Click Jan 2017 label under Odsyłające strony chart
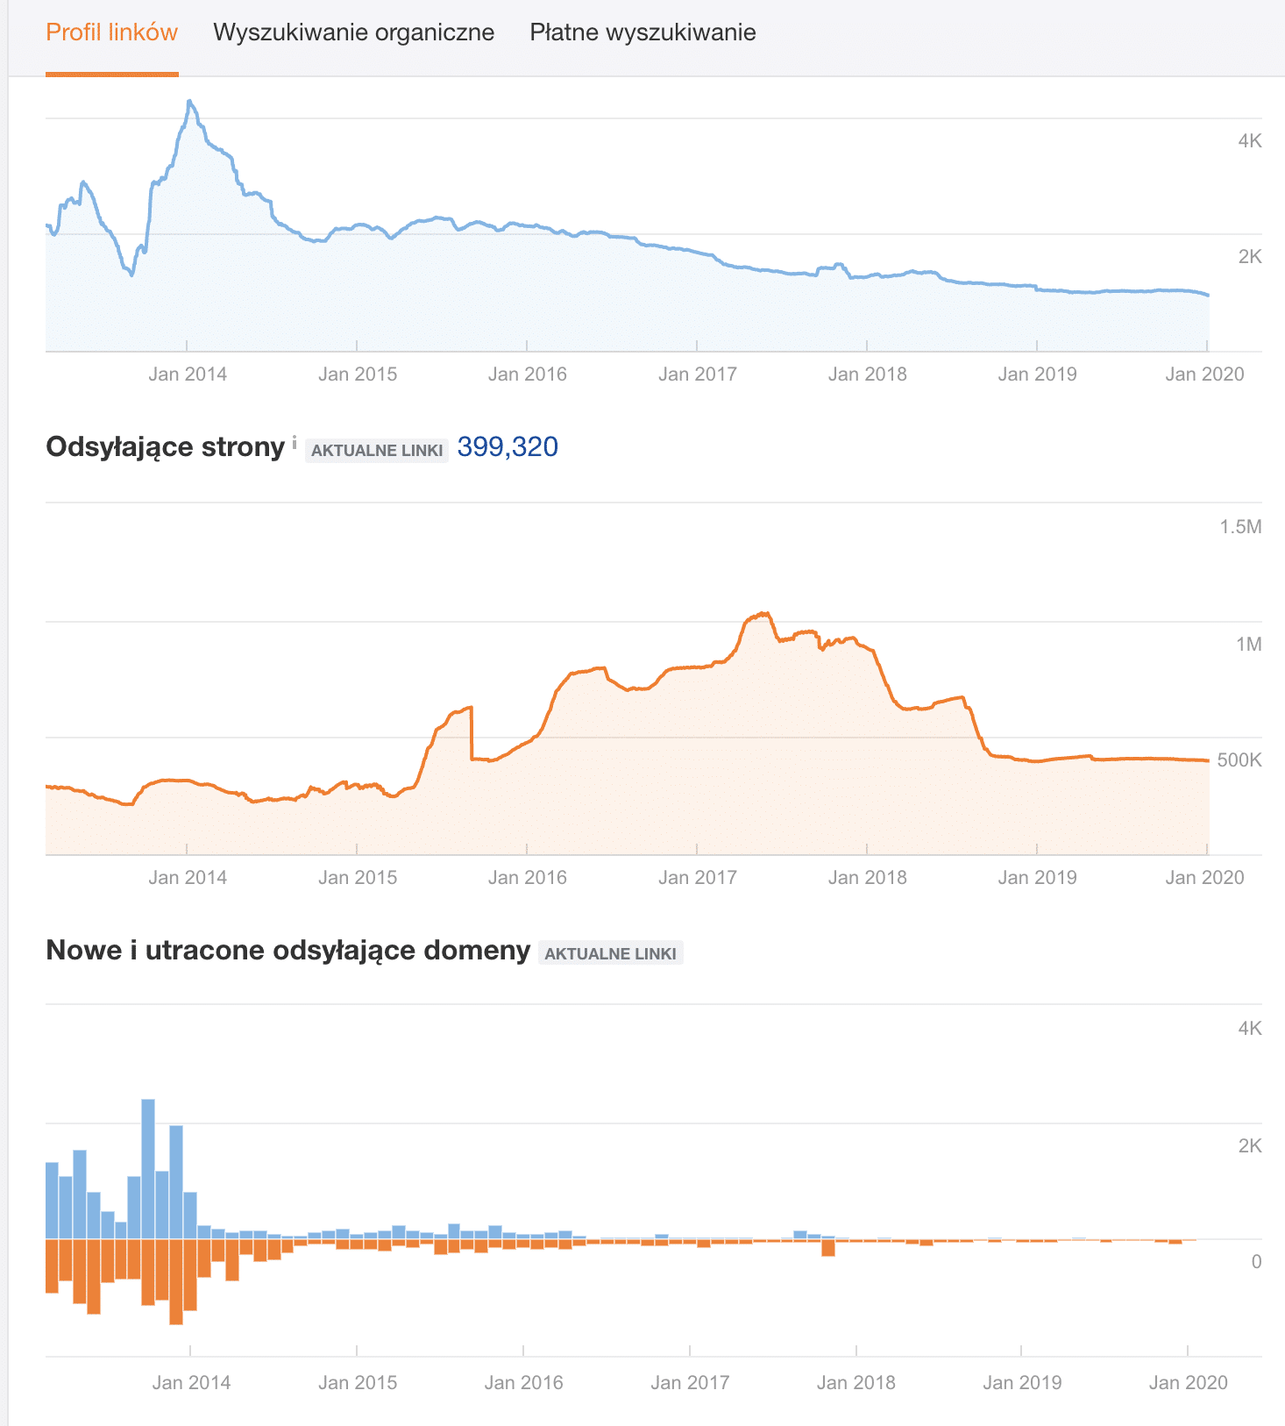Viewport: 1285px width, 1426px height. pos(697,877)
